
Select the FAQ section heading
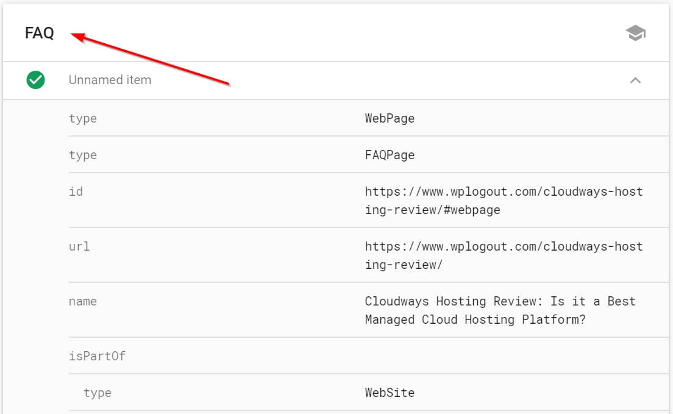pos(38,33)
